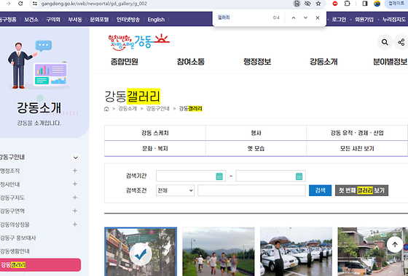Collapse the 강동구안내 chevron in sidebar

point(76,158)
